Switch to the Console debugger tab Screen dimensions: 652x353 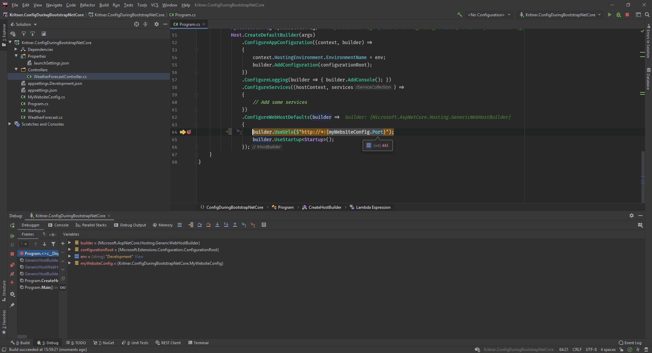pos(61,225)
